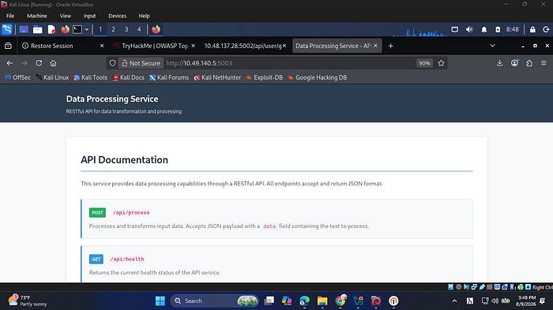Open the Windows Start menu
Image resolution: width=553 pixels, height=310 pixels.
160,301
